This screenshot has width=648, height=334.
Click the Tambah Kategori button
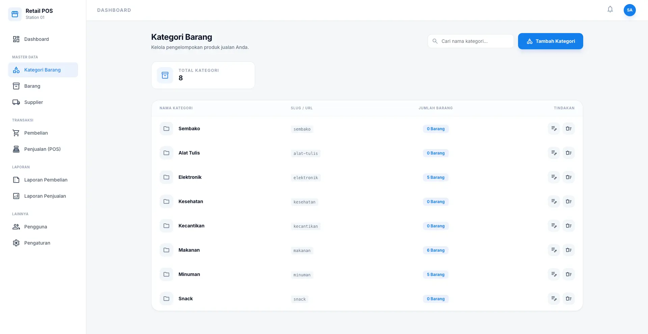pyautogui.click(x=550, y=41)
